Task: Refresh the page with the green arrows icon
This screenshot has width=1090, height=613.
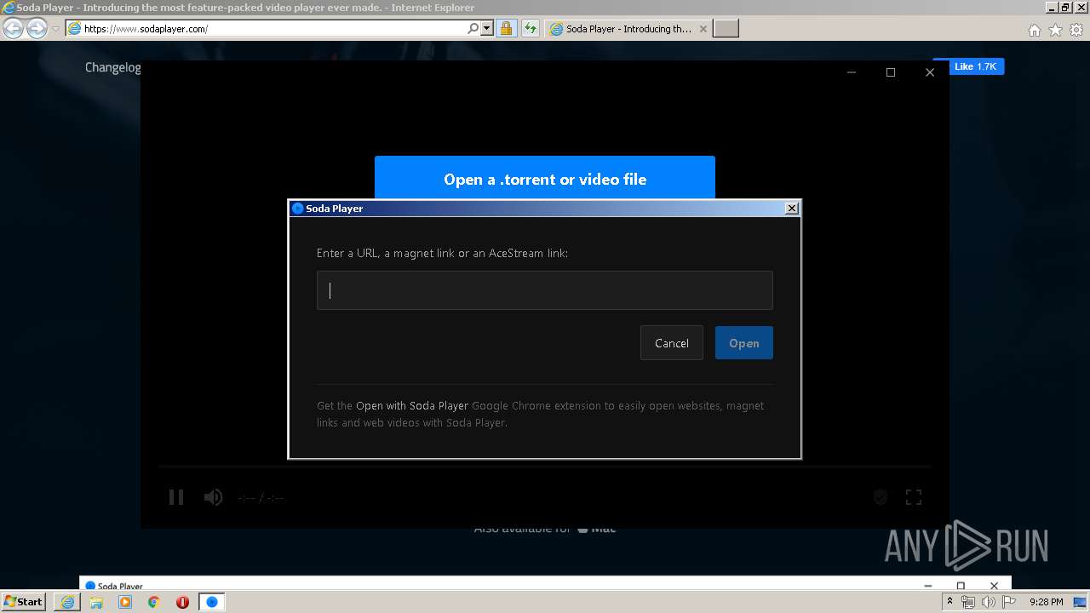Action: tap(530, 29)
